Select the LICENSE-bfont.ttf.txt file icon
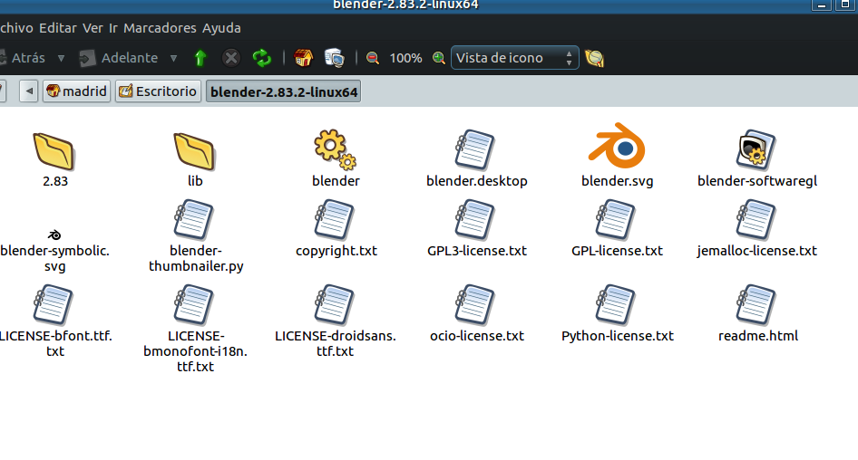This screenshot has width=858, height=460. point(54,305)
